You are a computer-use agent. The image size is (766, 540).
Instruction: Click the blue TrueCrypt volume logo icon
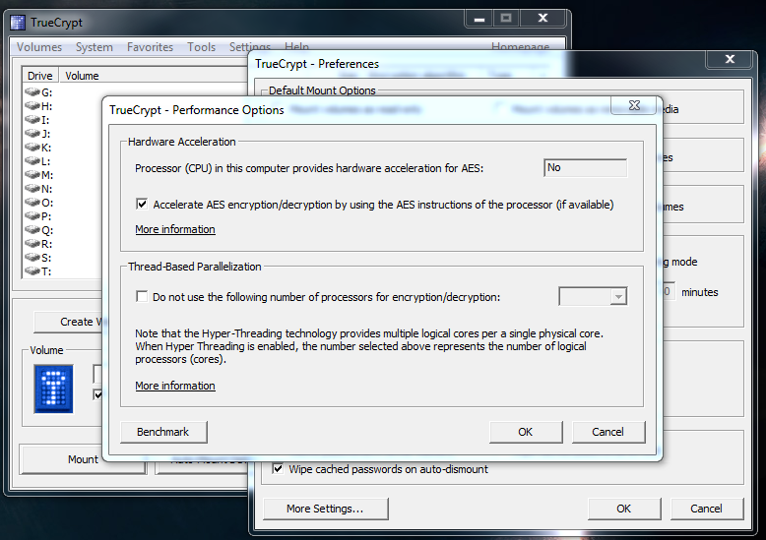pos(54,389)
